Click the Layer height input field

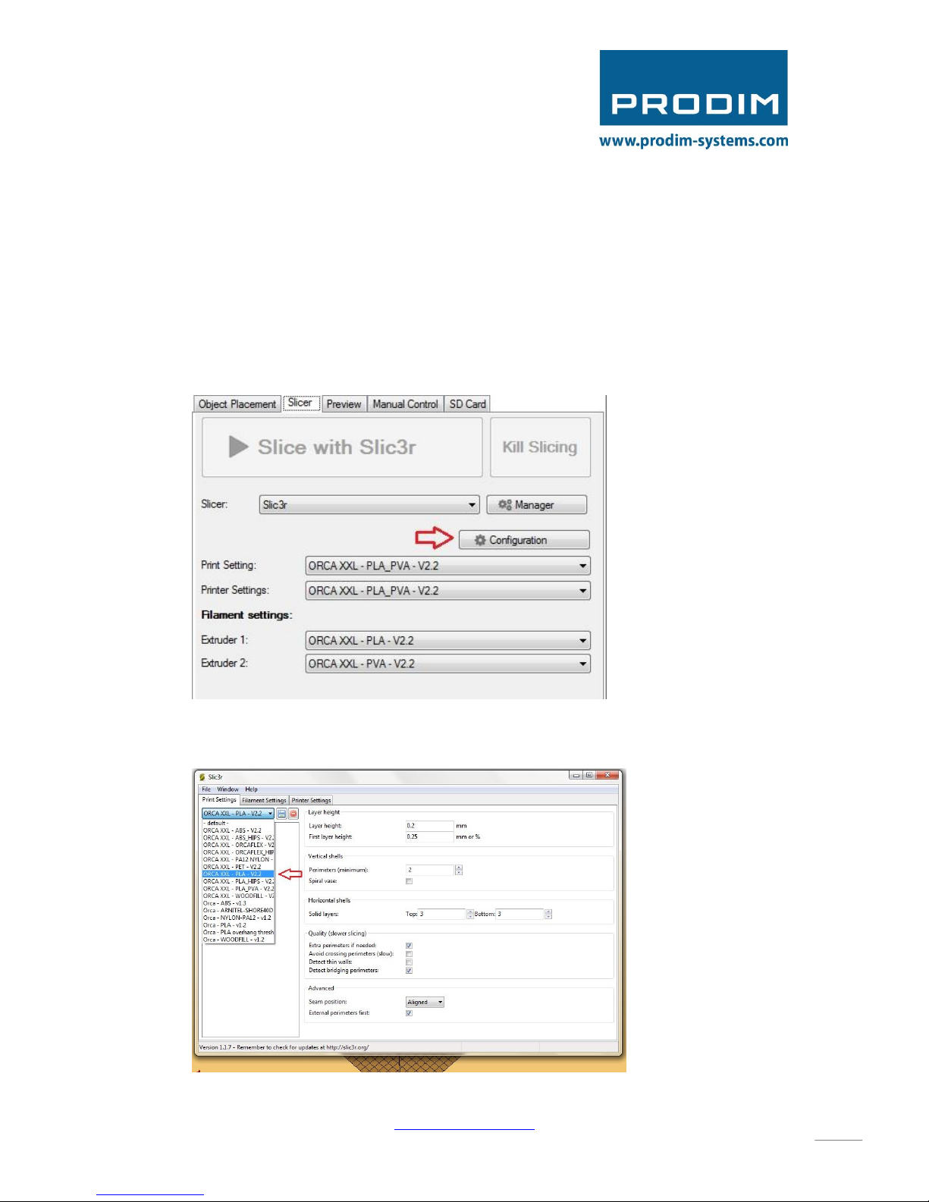[429, 826]
